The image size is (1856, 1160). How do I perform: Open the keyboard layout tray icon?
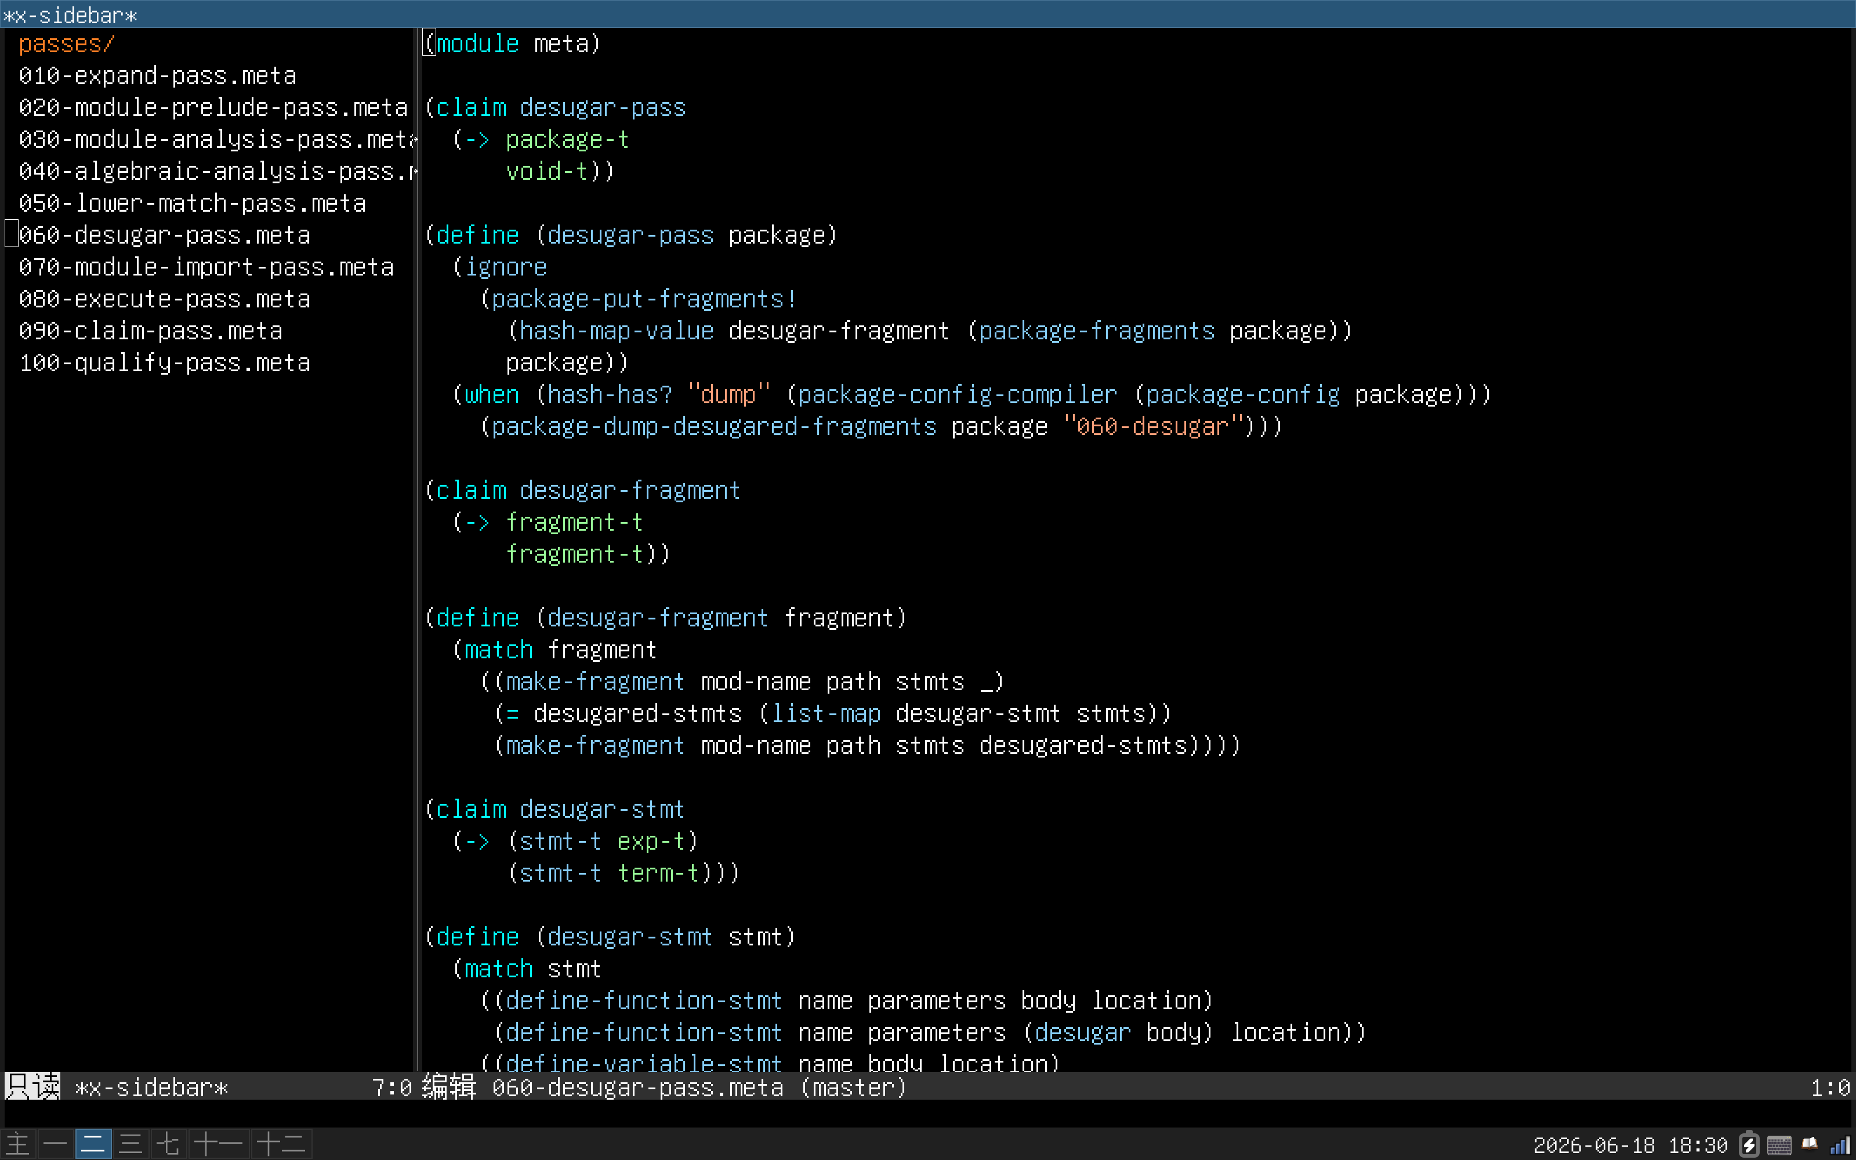(x=1778, y=1145)
